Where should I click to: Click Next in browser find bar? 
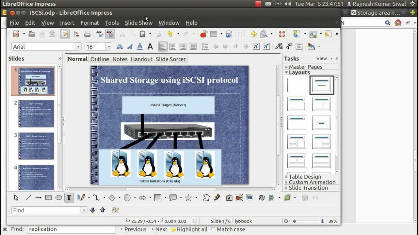click(x=159, y=229)
